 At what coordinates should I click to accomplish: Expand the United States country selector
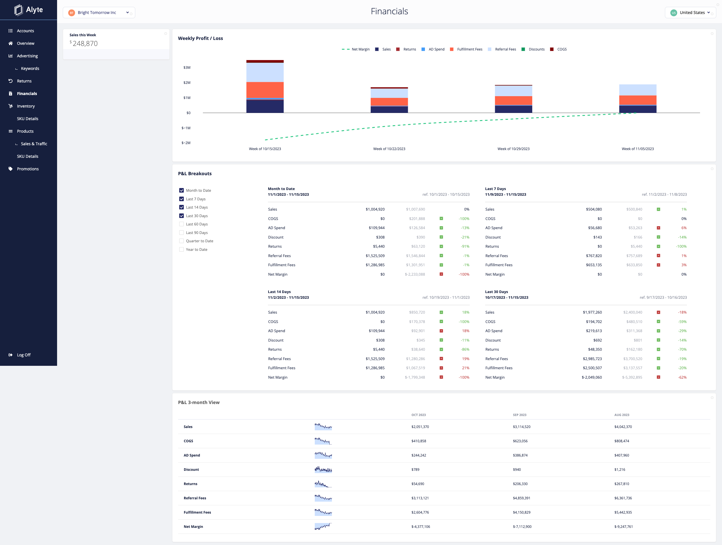coord(690,13)
